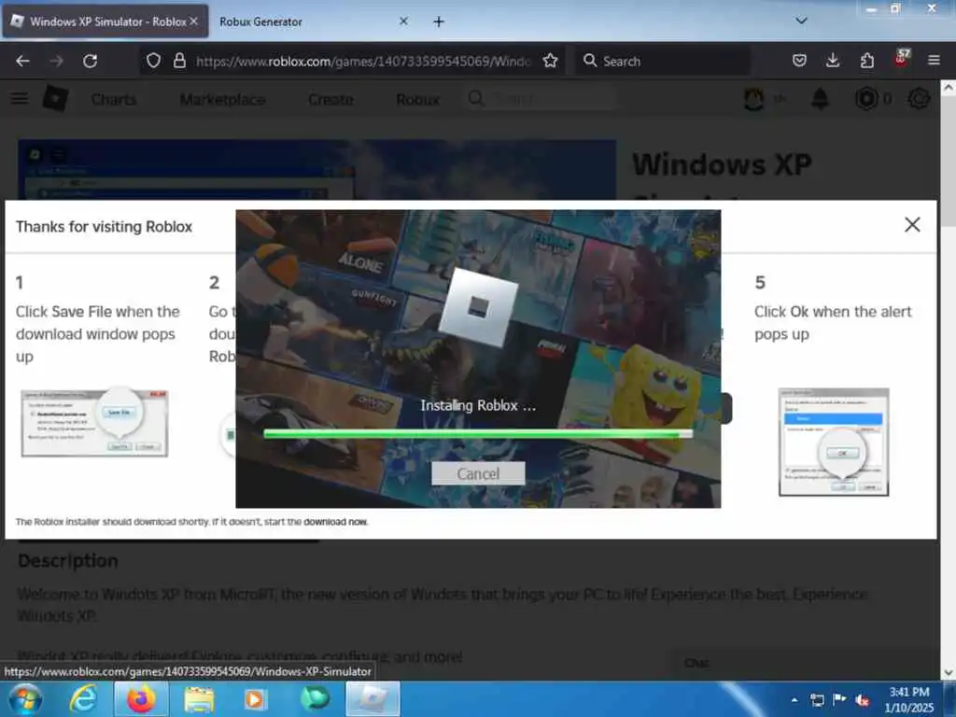This screenshot has width=956, height=717.
Task: Launch Internet Explorer from taskbar
Action: [x=83, y=698]
